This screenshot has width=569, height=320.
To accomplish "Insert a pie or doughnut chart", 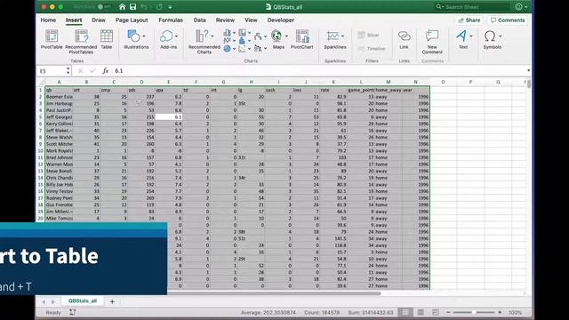I will click(x=228, y=49).
